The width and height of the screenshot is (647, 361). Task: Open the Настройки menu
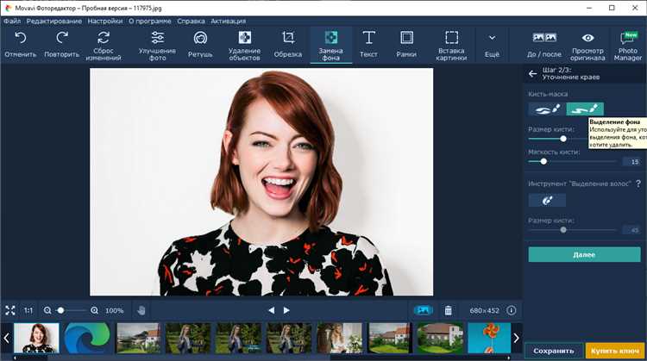tap(105, 21)
